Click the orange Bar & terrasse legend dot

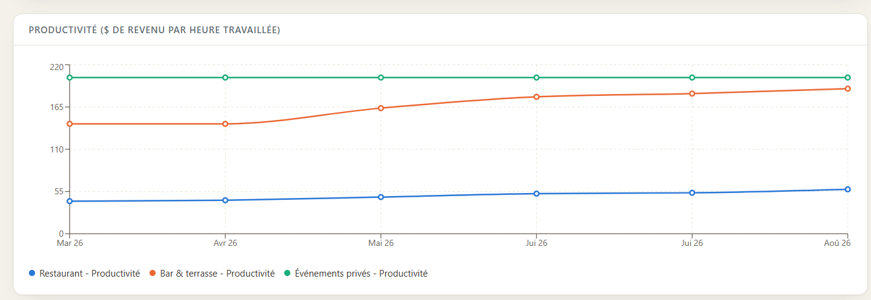tap(153, 274)
